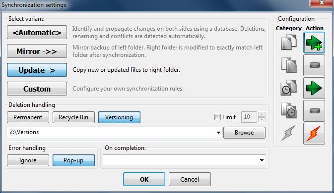Click the left-only files category icon

click(289, 43)
